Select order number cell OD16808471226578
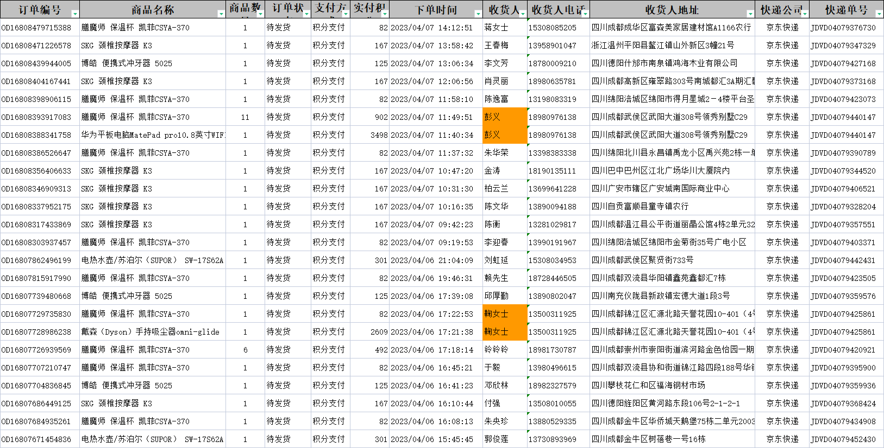 coord(40,45)
